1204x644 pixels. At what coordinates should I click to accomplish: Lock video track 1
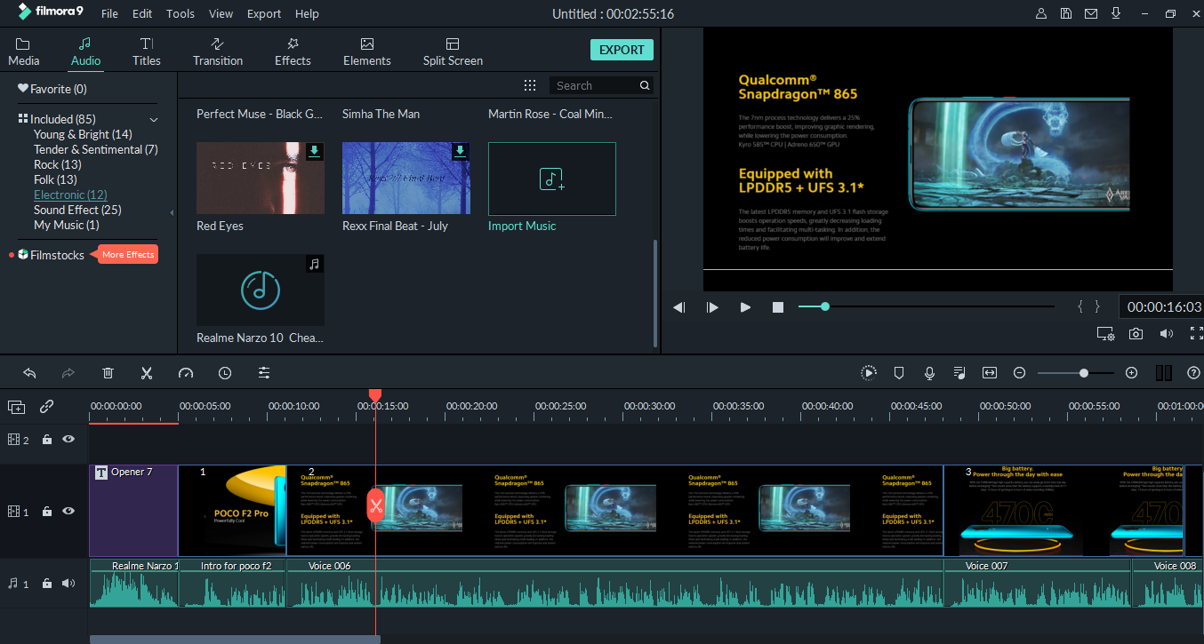point(47,511)
